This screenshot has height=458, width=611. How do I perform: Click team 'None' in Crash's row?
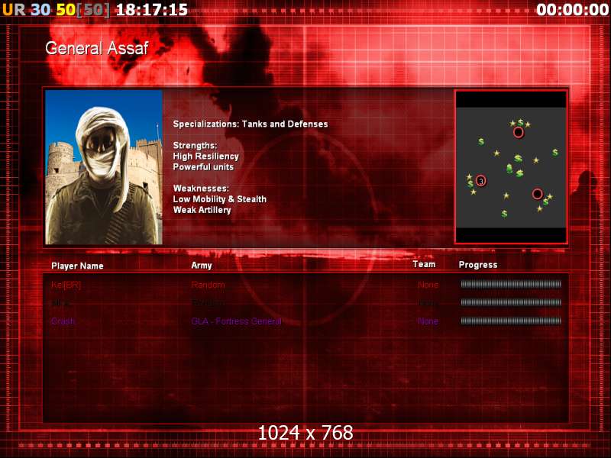428,321
